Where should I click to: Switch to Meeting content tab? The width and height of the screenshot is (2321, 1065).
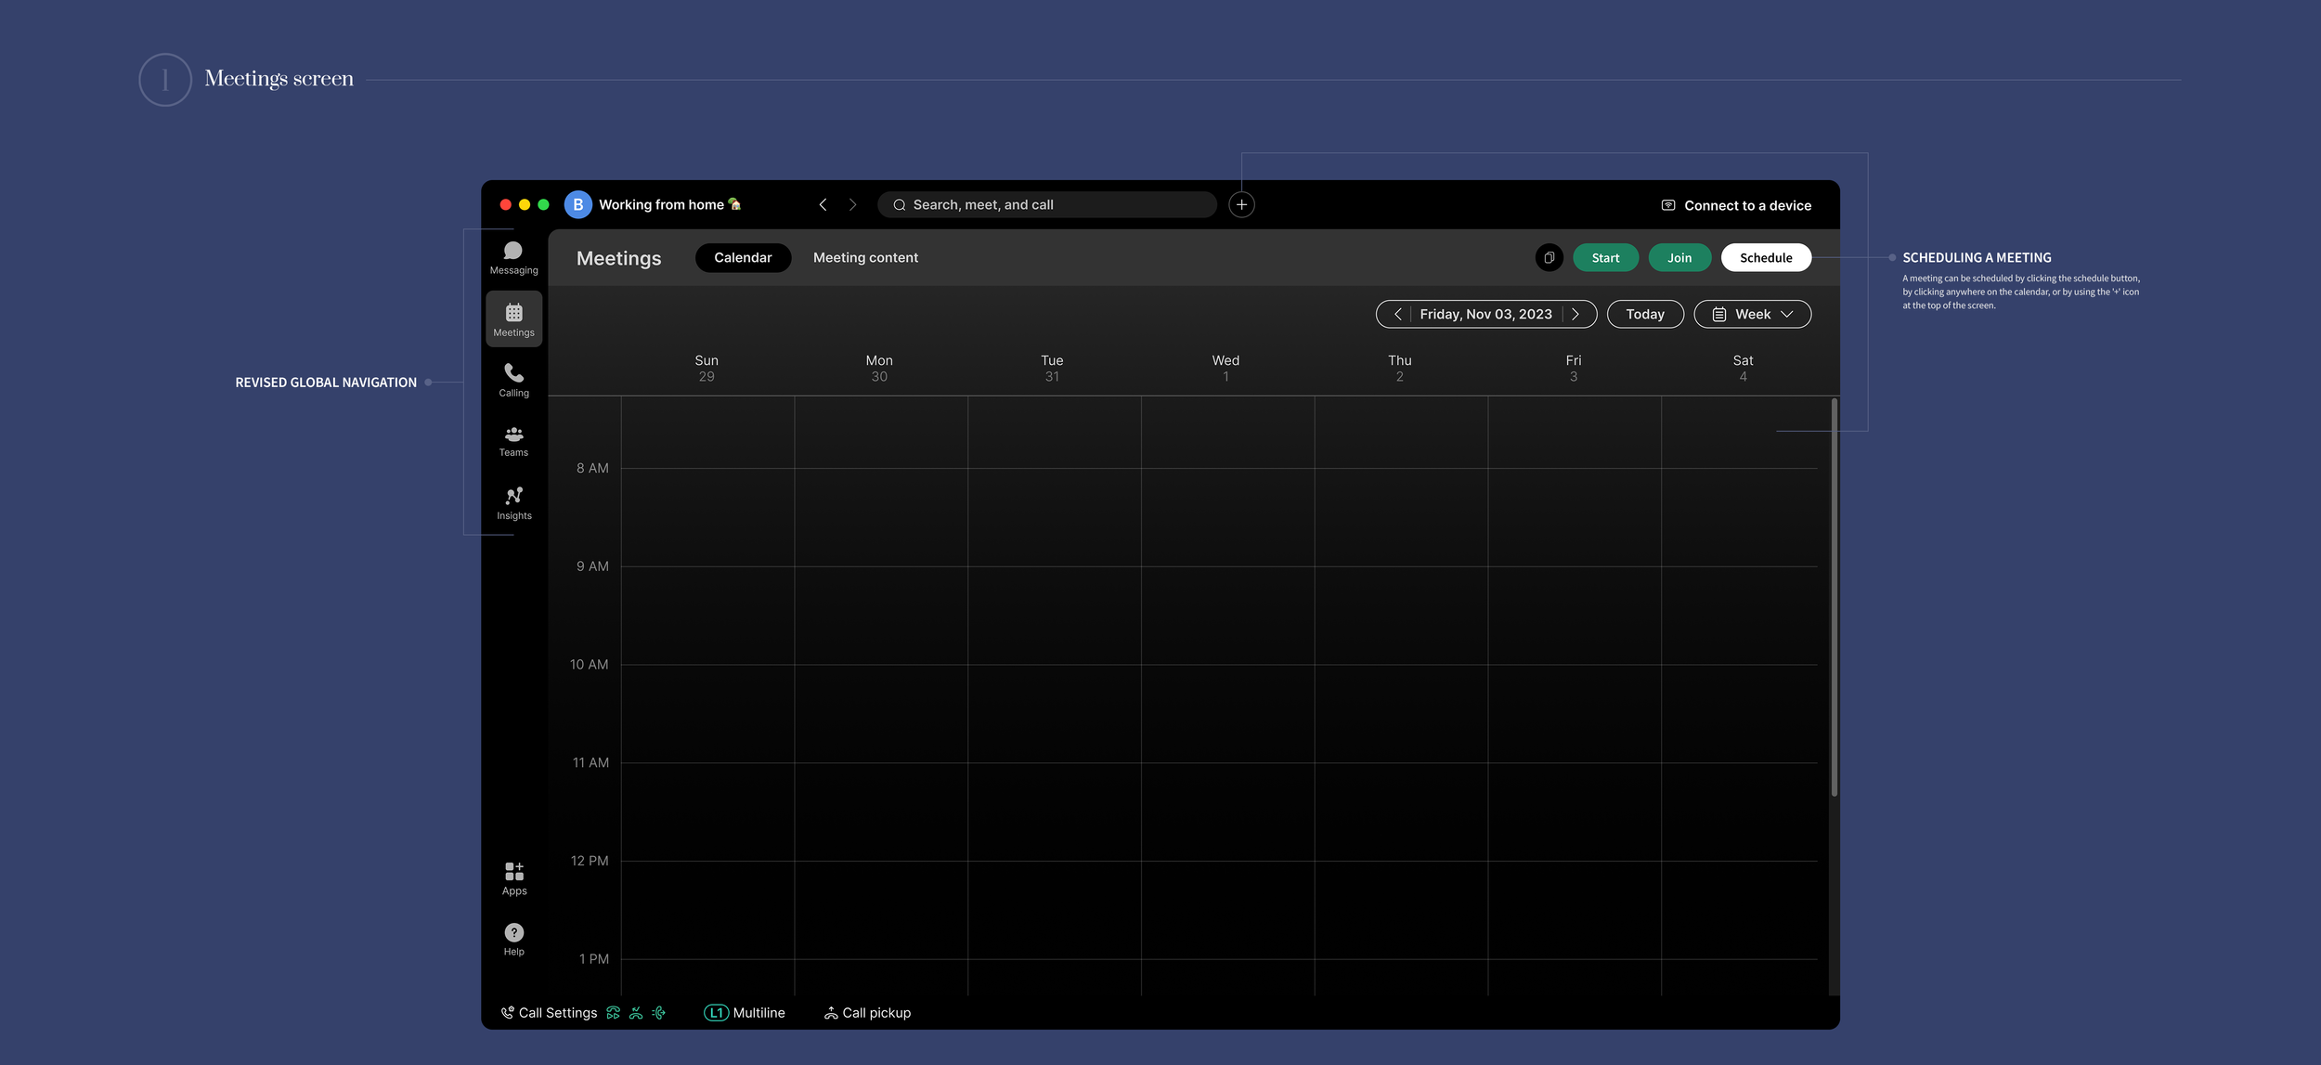pyautogui.click(x=865, y=258)
